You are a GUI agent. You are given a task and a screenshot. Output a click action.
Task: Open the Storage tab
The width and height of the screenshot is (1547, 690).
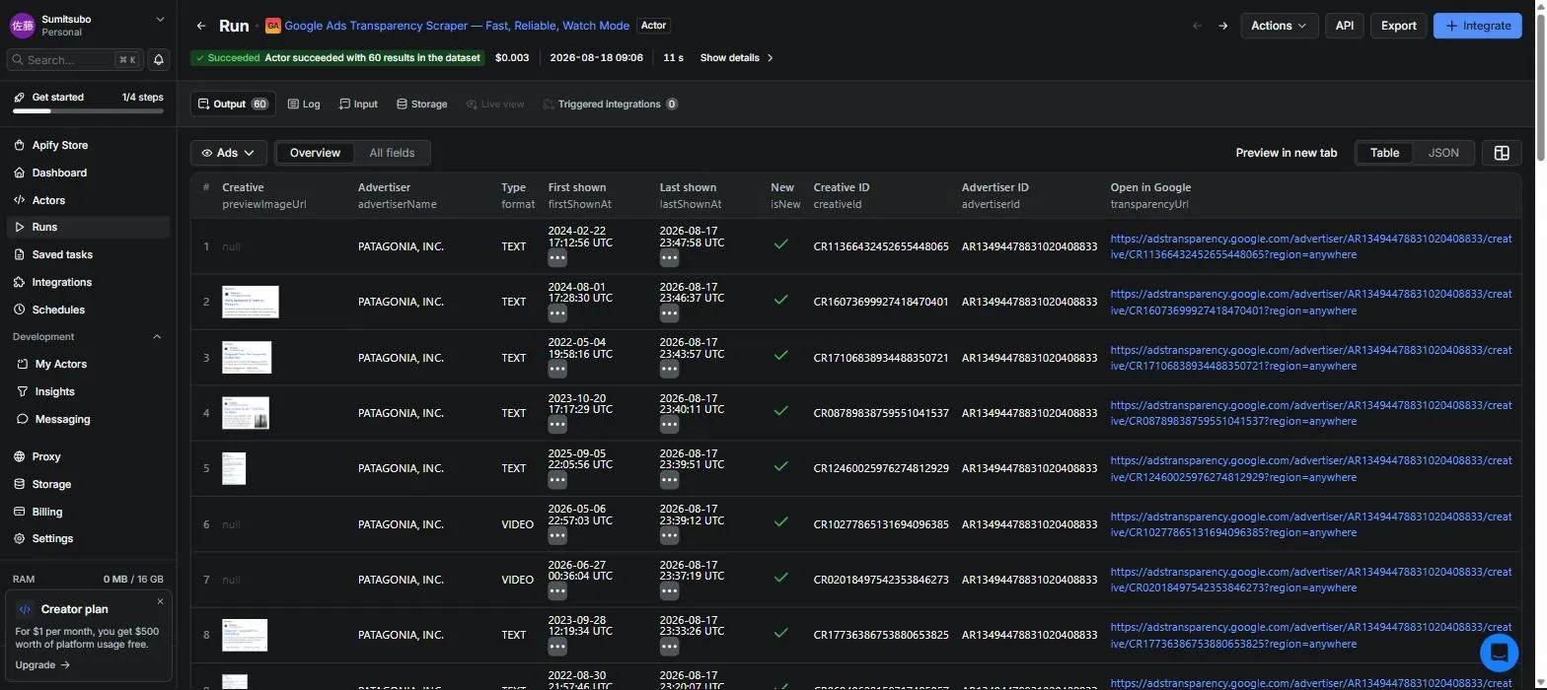click(421, 103)
